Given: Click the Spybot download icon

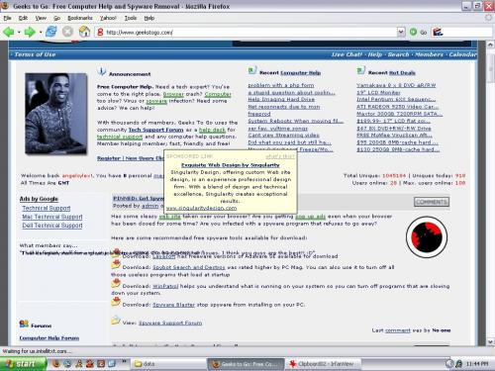Looking at the screenshot, I should (116, 264).
